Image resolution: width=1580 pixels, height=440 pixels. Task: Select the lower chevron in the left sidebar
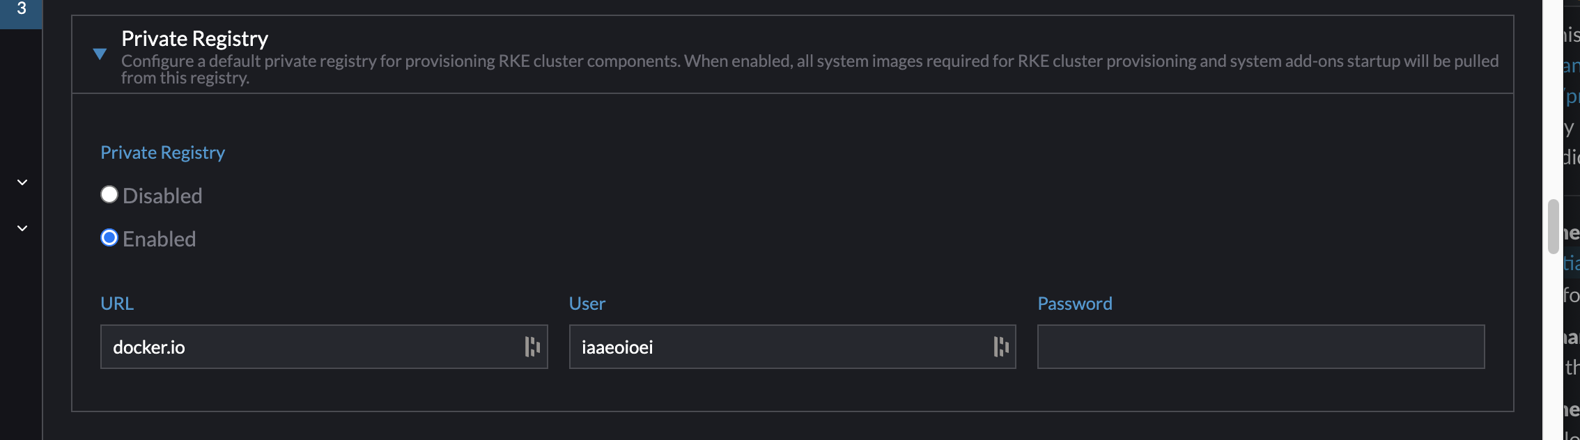pyautogui.click(x=22, y=228)
